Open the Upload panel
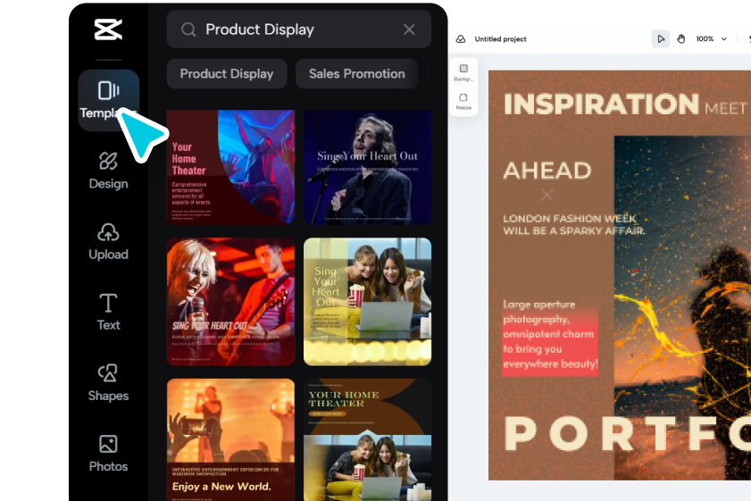 (x=108, y=241)
